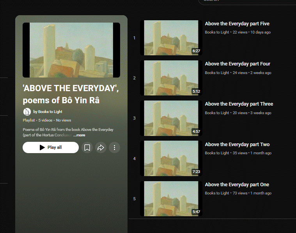
Task: Click Books to Light under part Two
Action: (x=217, y=153)
